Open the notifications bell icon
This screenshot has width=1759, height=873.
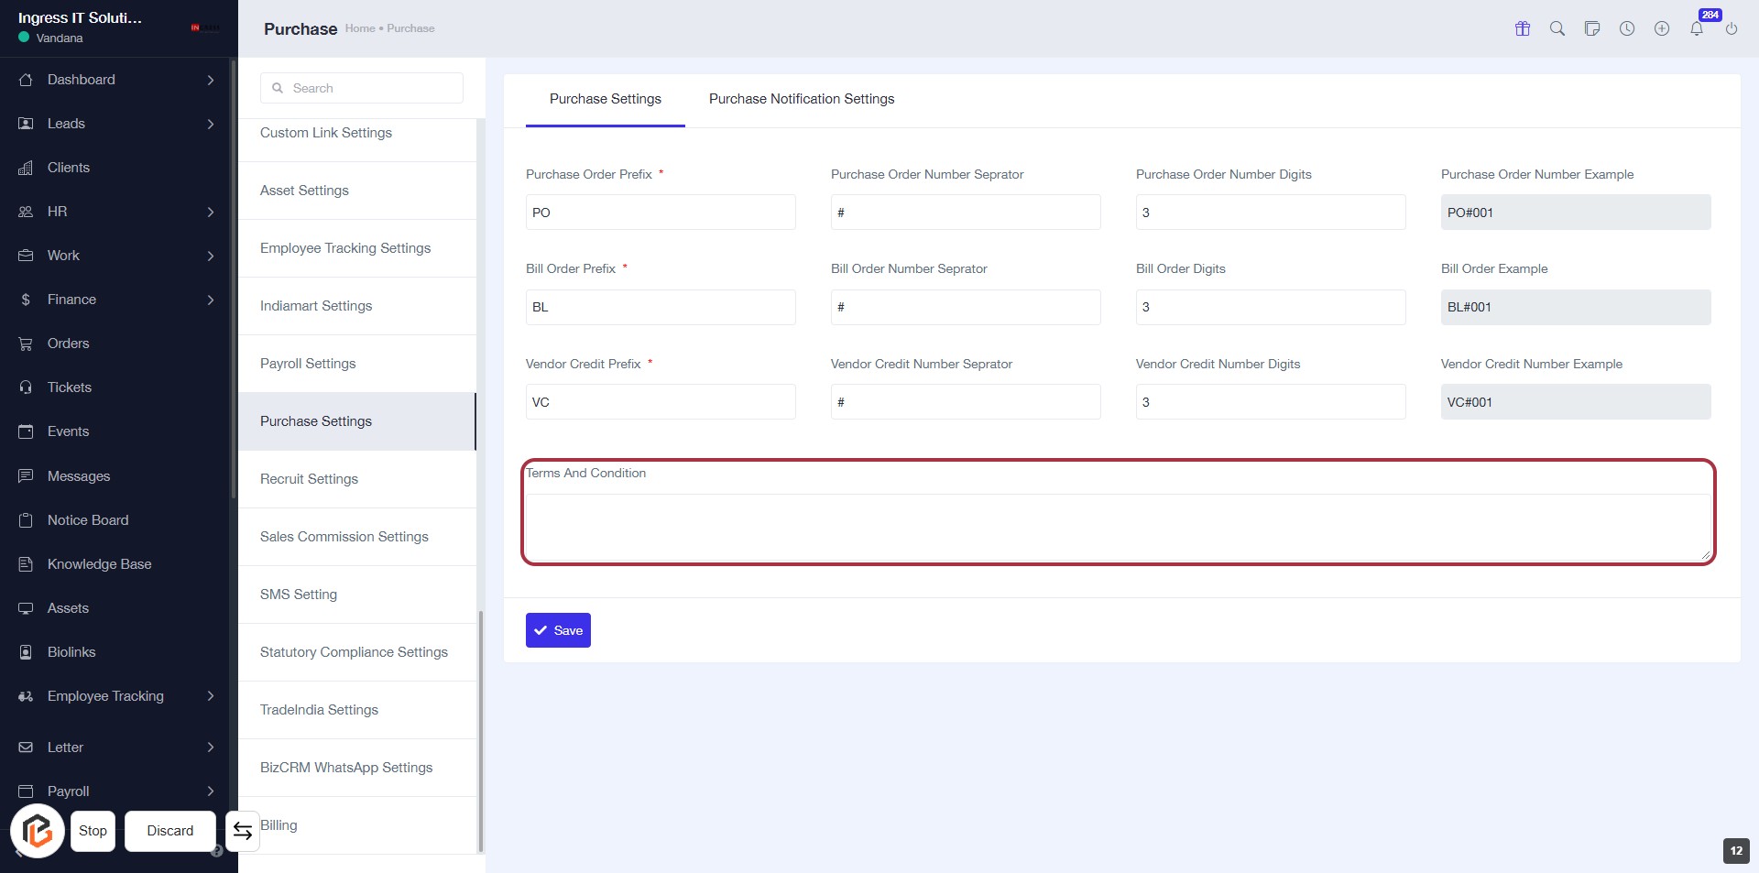(1697, 28)
